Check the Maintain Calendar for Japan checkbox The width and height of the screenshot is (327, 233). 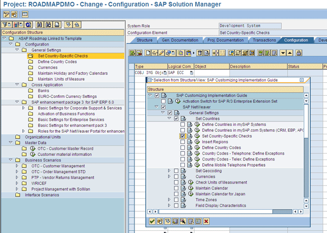click(x=176, y=194)
